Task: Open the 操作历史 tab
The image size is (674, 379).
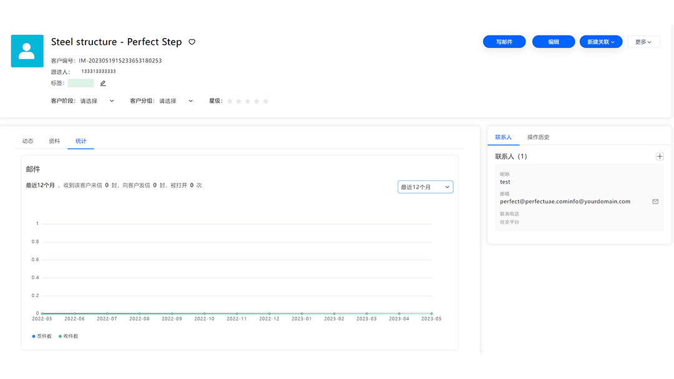Action: 538,137
